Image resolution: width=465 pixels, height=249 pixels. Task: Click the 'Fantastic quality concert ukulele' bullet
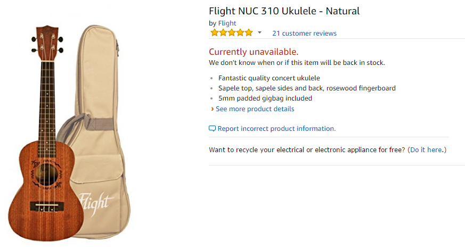point(269,78)
